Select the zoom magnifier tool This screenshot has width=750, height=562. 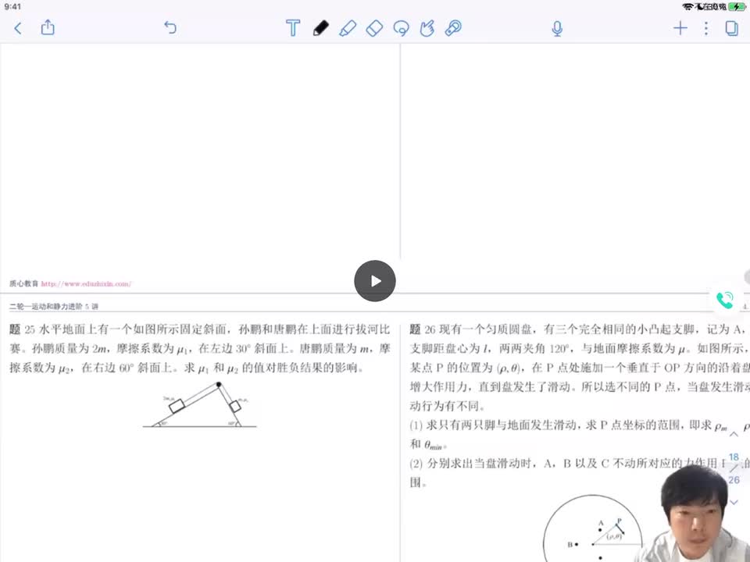pyautogui.click(x=453, y=28)
